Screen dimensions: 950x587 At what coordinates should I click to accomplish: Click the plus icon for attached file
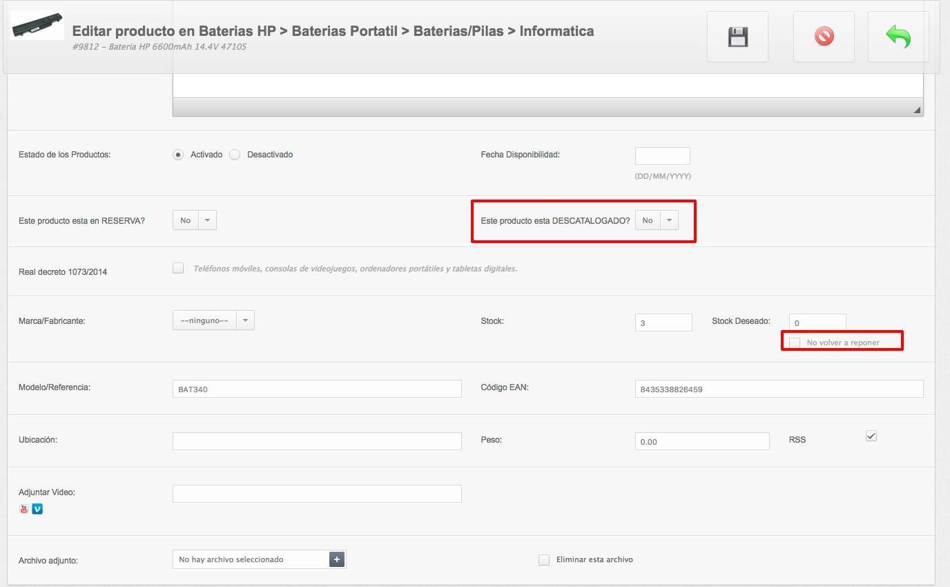point(336,559)
